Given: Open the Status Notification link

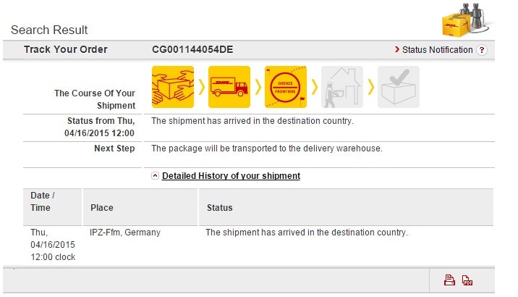Looking at the screenshot, I should coord(437,50).
